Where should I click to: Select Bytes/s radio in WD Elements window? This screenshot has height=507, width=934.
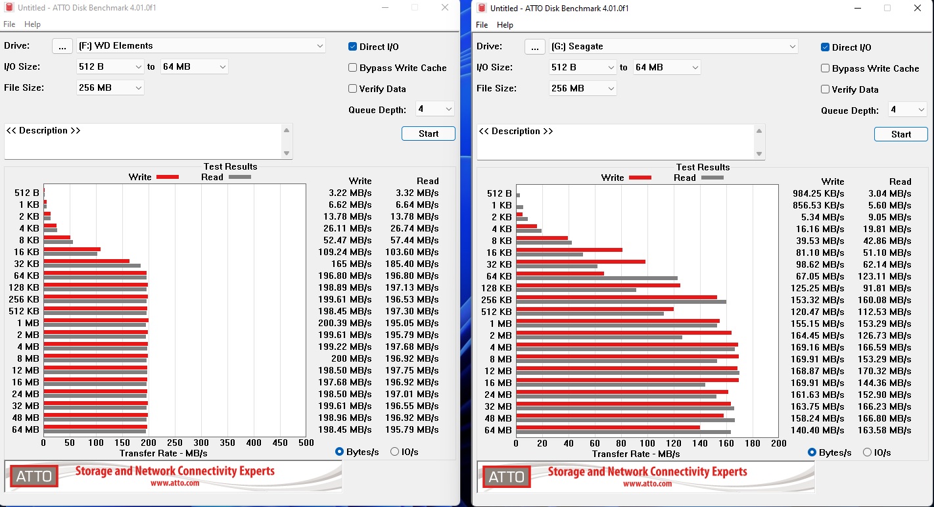(340, 452)
